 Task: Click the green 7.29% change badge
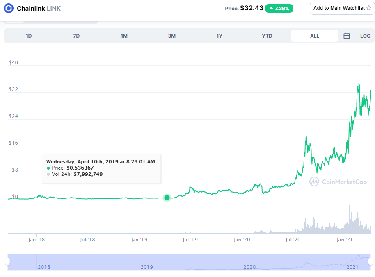coord(279,8)
